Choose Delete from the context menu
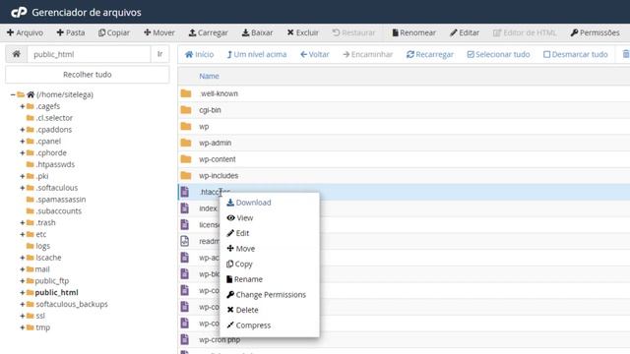Screen dimensions: 630x354 (x=242, y=310)
